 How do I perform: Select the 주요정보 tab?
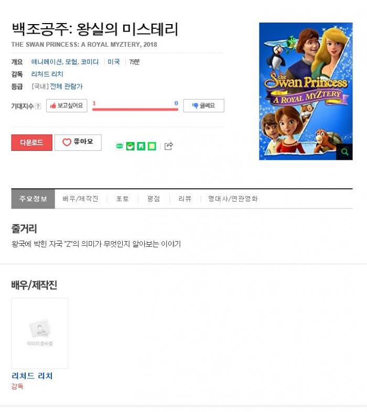tap(33, 199)
